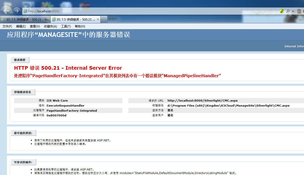Image resolution: width=304 pixels, height=175 pixels.
Task: Click the address bar showing localhost:8000
Action: 151,11
